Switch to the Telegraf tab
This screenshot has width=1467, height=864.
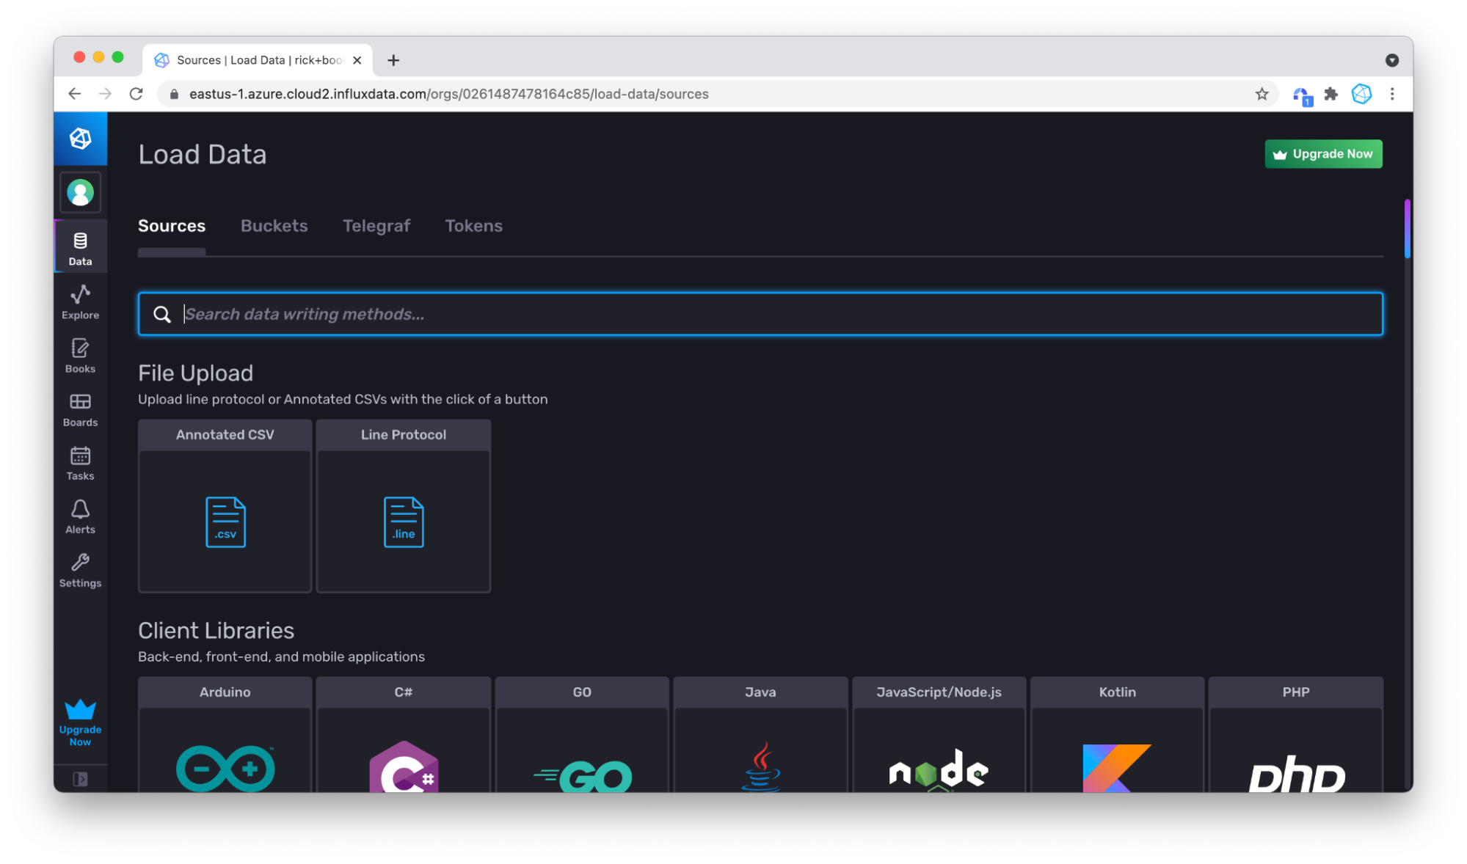376,226
